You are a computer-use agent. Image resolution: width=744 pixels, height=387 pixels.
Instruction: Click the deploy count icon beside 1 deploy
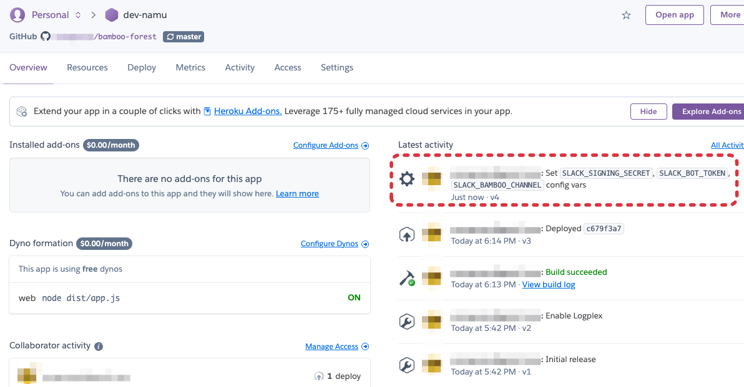[319, 376]
